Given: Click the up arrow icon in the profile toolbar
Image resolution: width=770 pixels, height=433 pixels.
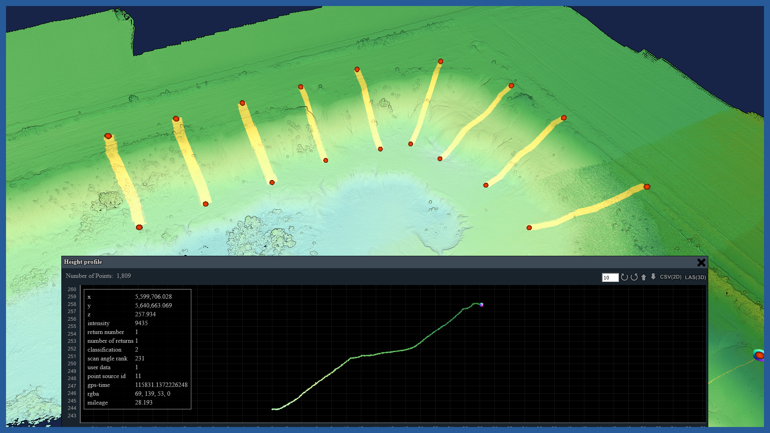Looking at the screenshot, I should 644,277.
